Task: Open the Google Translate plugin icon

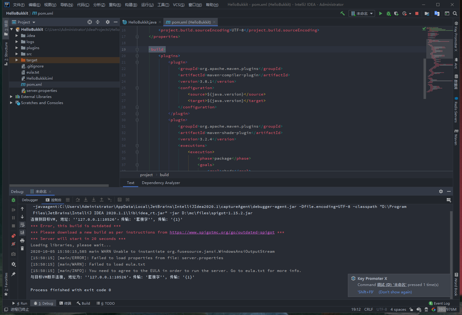Action: tap(437, 13)
